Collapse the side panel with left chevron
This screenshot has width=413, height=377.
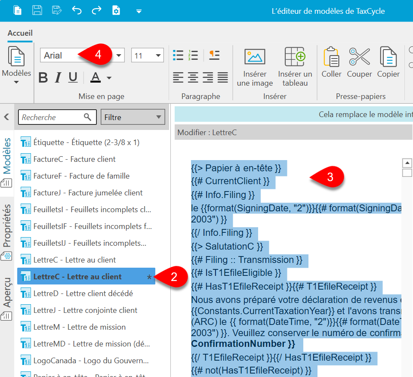(7, 117)
